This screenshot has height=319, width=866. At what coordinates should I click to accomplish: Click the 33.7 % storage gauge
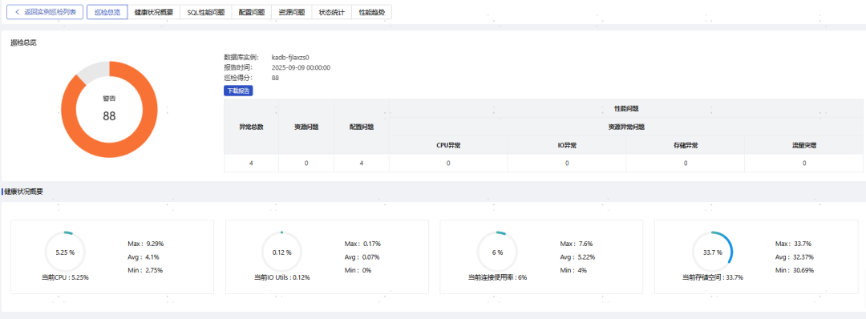point(713,252)
